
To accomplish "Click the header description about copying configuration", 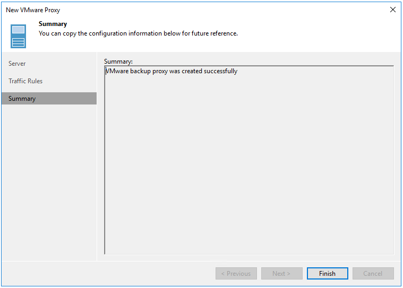I will (x=138, y=33).
